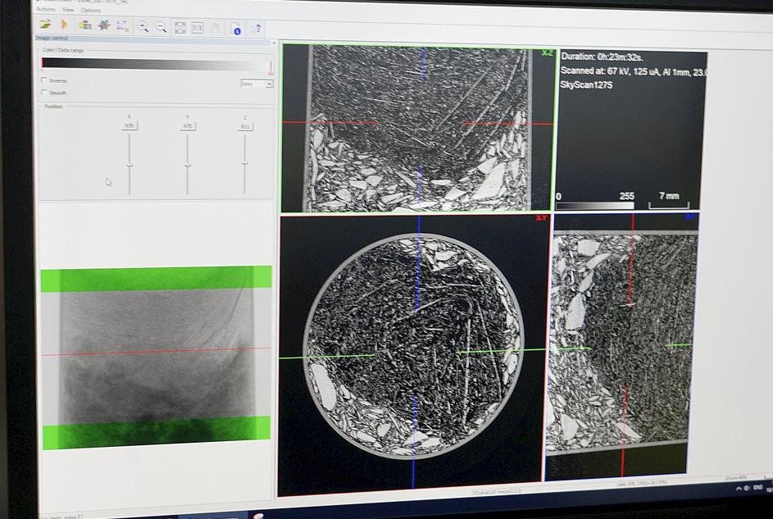The height and width of the screenshot is (519, 773).
Task: Click the Z position value field
Action: click(x=245, y=126)
